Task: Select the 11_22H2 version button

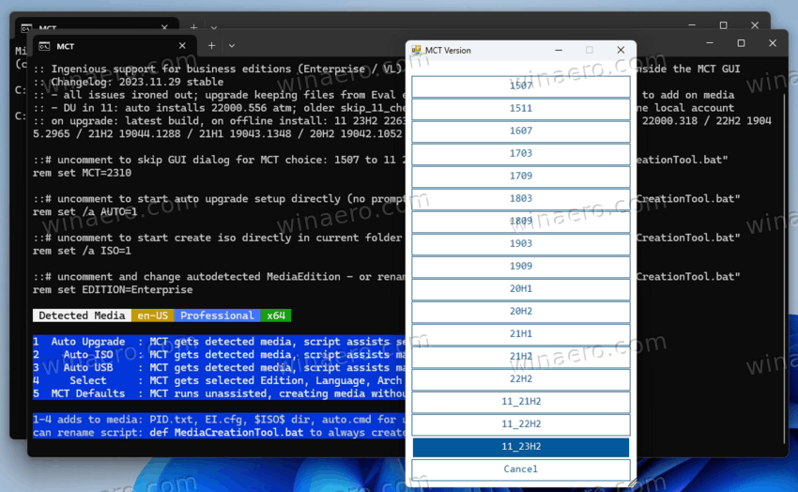Action: click(521, 424)
